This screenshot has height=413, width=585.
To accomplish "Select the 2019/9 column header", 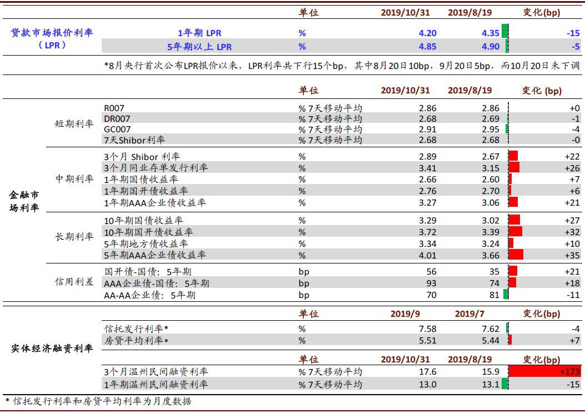I will tap(405, 314).
